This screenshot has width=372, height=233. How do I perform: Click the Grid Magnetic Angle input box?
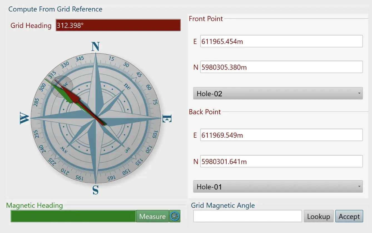tap(247, 216)
